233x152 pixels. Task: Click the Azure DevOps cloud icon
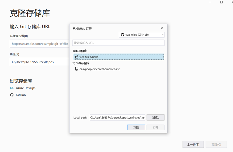(12, 88)
